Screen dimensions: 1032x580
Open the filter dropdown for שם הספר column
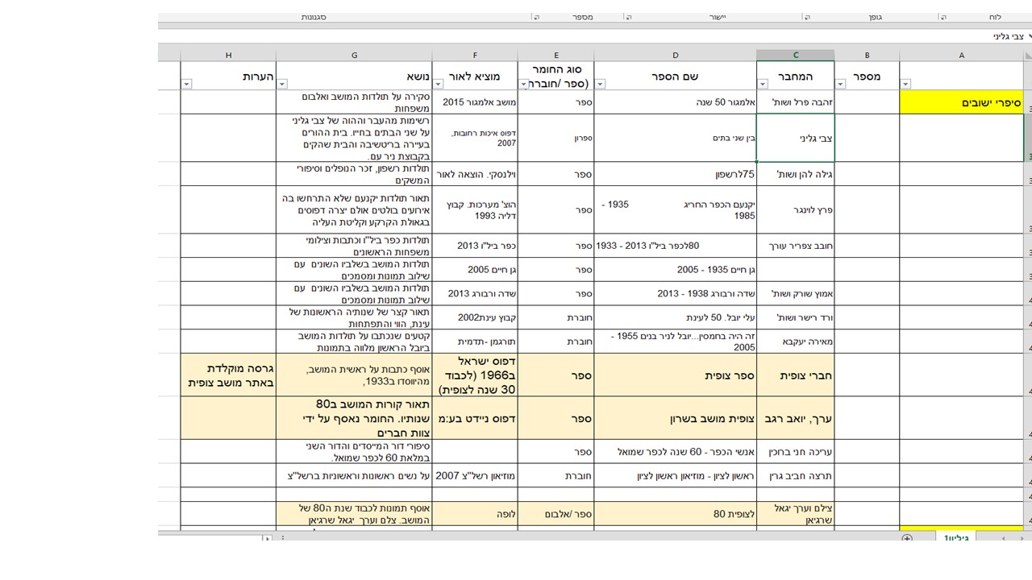coord(601,84)
